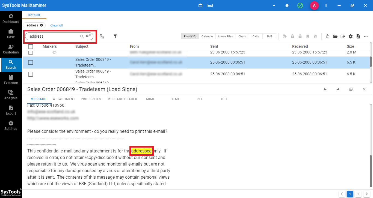Expand the case dropdown arrow in title bar
The image size is (373, 198).
[x=274, y=5]
